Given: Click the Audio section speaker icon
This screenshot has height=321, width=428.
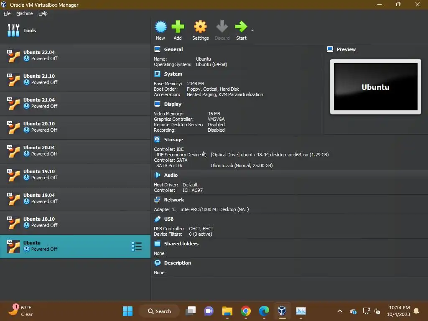Looking at the screenshot, I should point(157,175).
